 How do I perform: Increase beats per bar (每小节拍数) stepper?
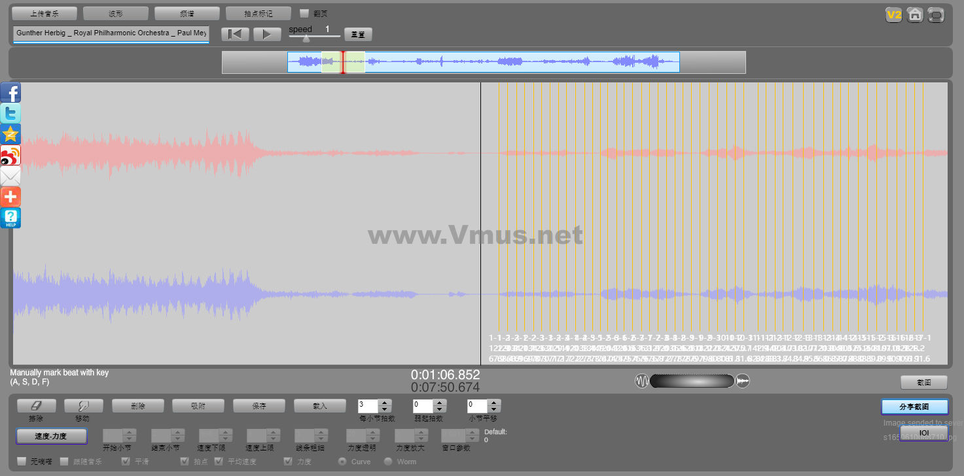[385, 403]
